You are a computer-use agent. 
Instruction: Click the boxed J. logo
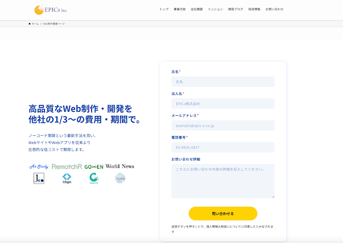tap(39, 178)
